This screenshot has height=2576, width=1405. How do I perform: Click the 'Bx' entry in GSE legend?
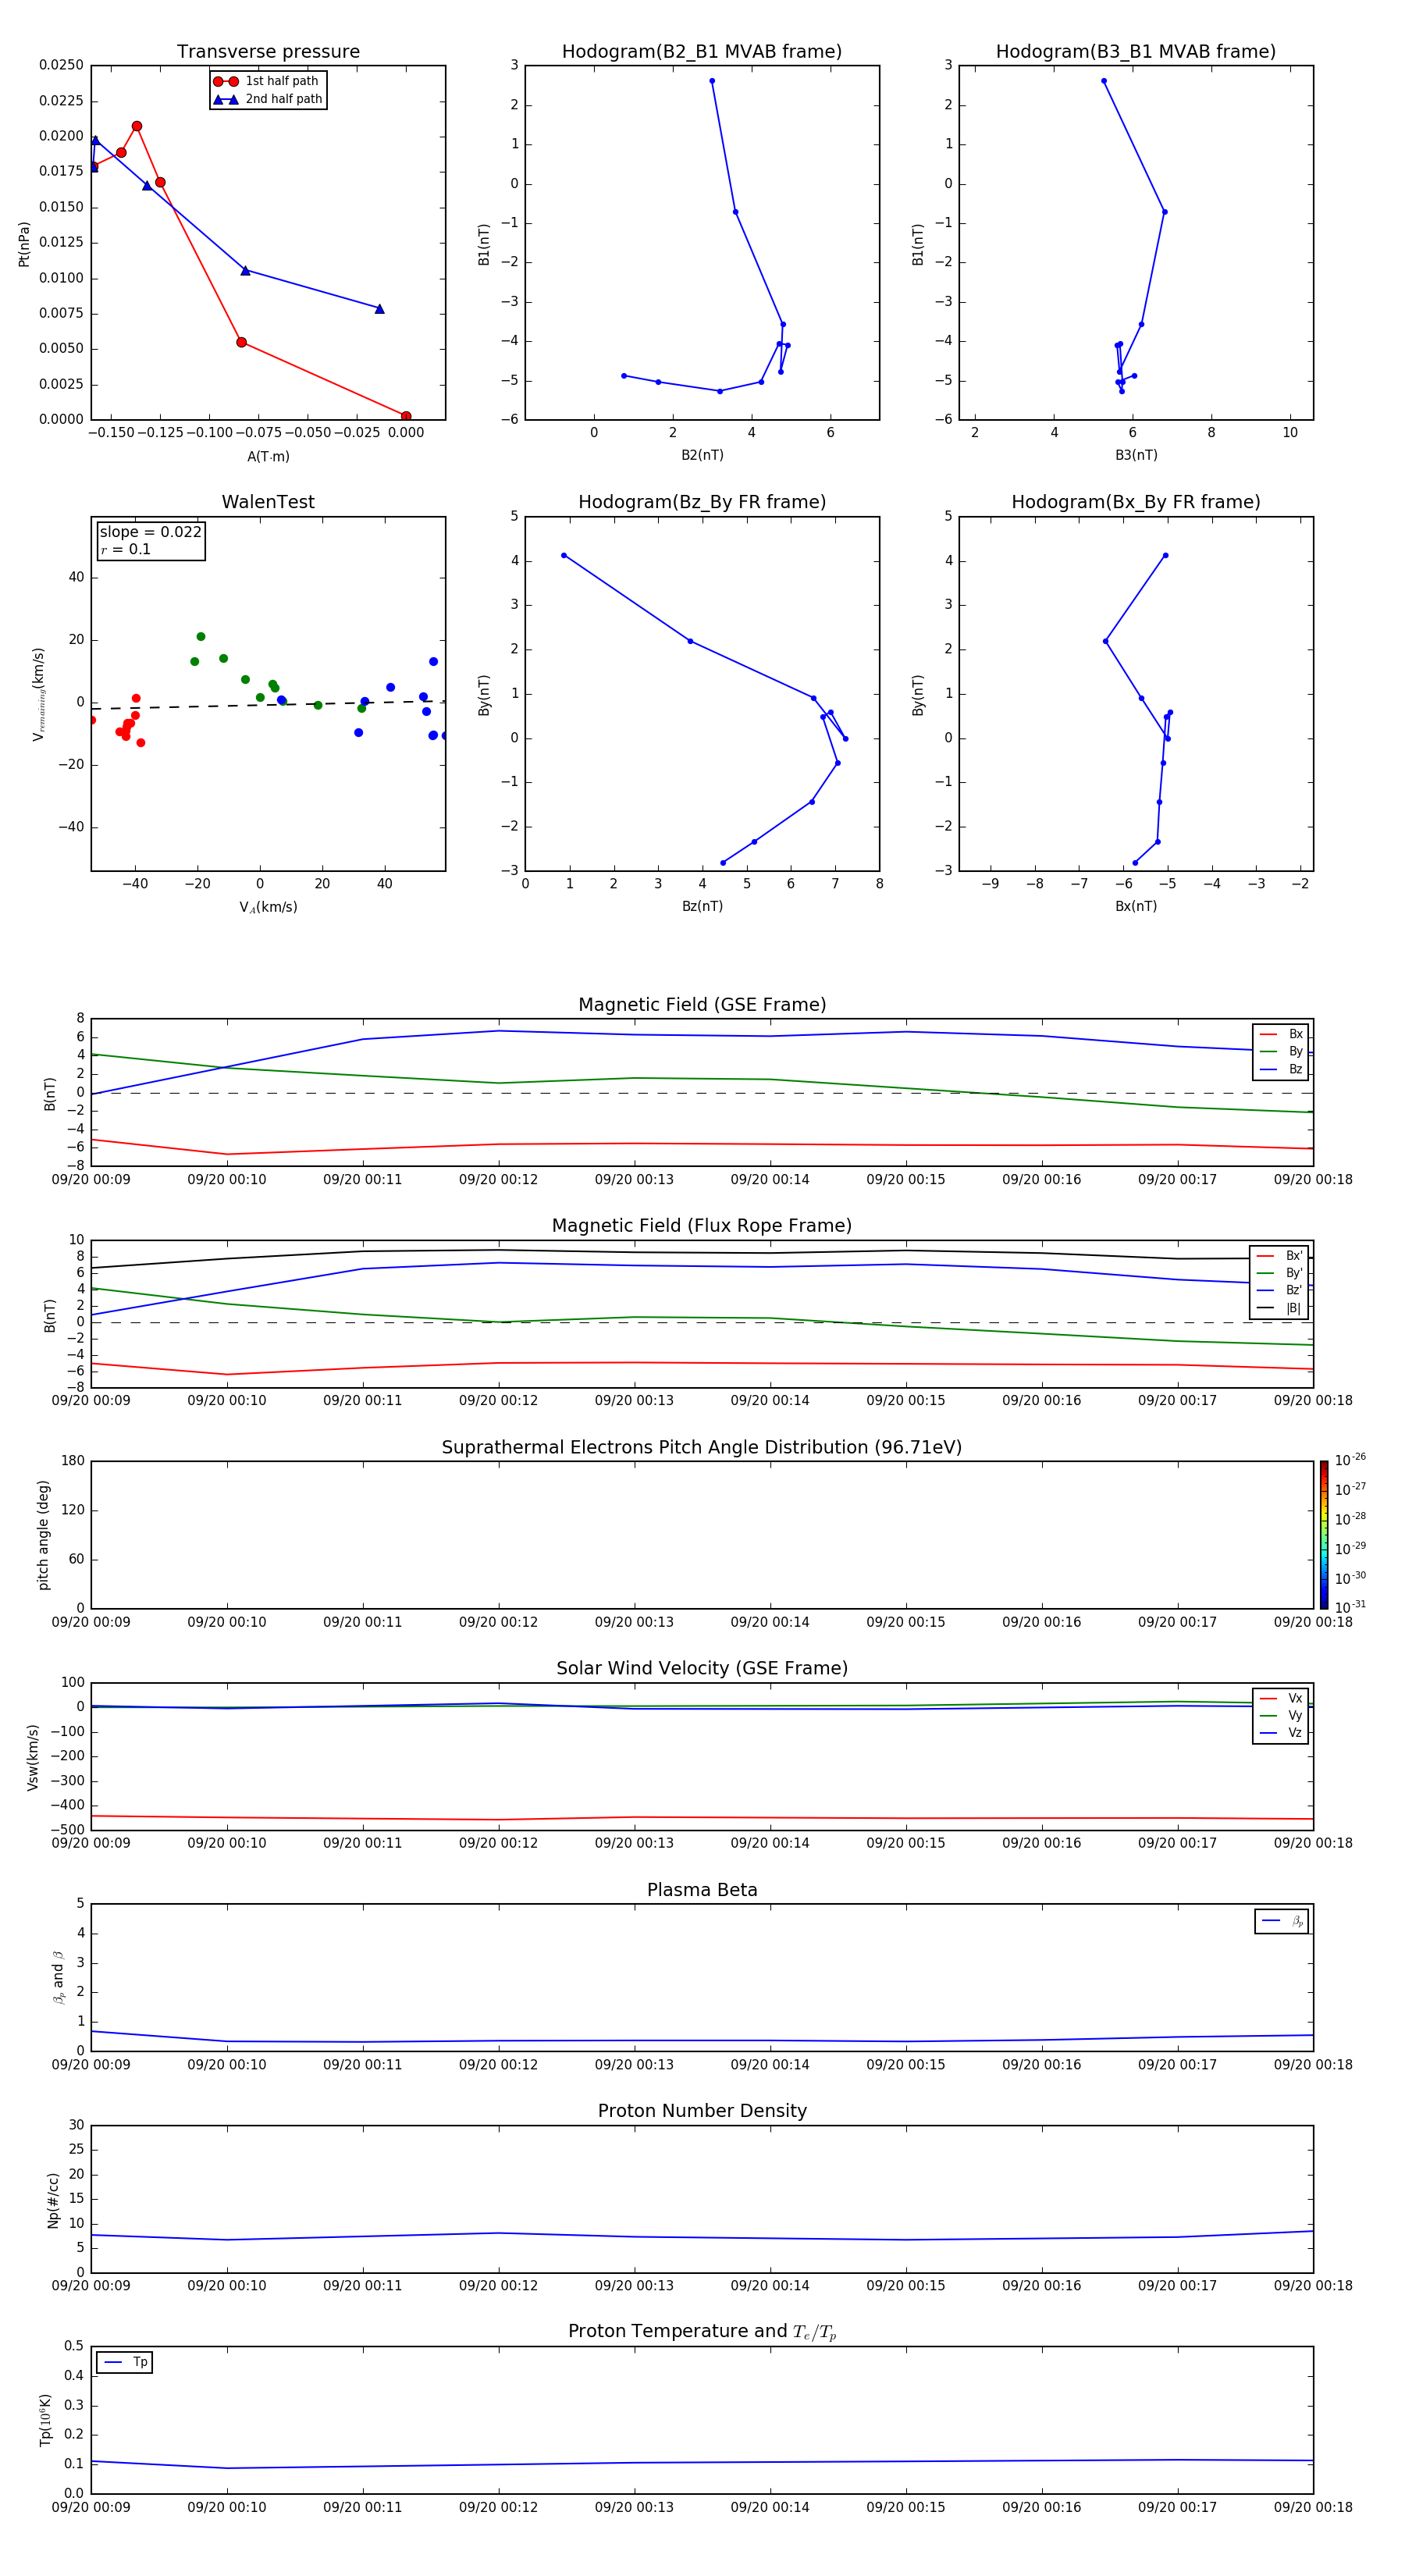coord(1281,1034)
